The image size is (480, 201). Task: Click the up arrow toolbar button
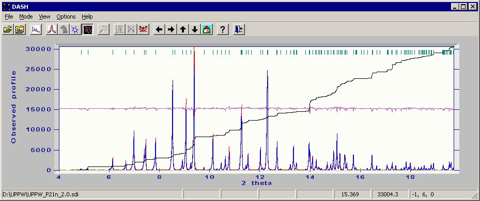[x=183, y=29]
